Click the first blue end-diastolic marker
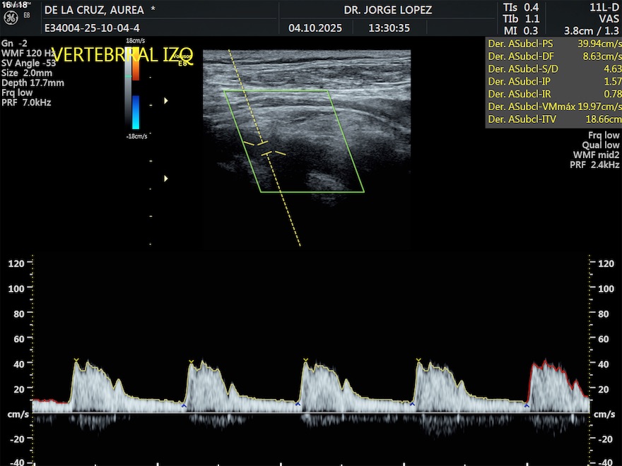622x466 pixels. point(184,405)
